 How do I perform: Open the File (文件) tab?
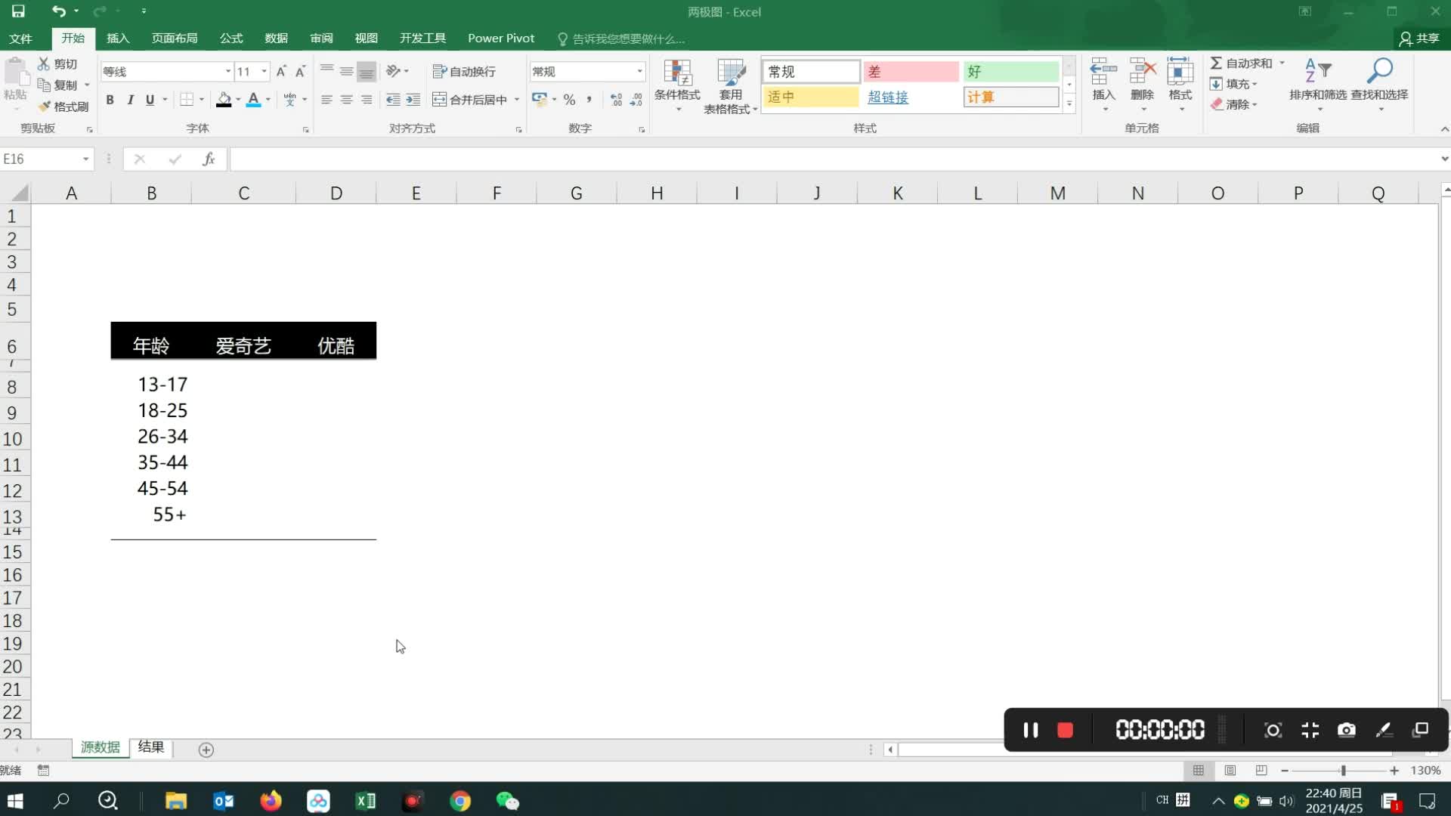pyautogui.click(x=20, y=38)
